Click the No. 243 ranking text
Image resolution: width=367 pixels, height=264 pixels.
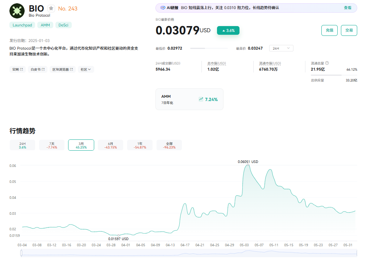(x=68, y=9)
